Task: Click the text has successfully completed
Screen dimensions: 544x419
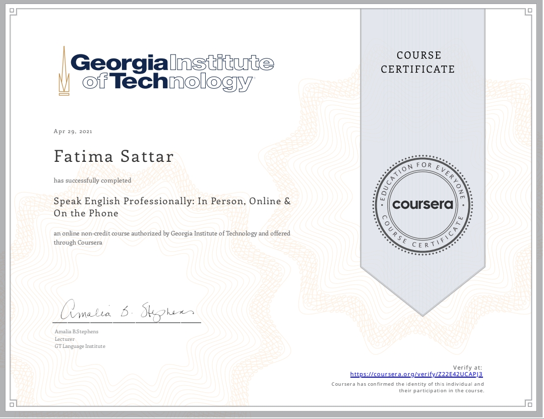Action: pyautogui.click(x=92, y=181)
